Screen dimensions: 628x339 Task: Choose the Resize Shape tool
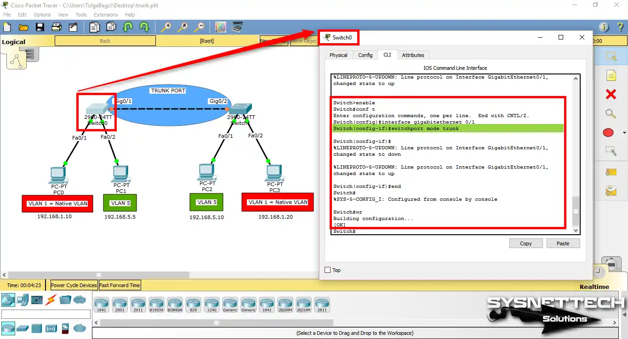(611, 151)
